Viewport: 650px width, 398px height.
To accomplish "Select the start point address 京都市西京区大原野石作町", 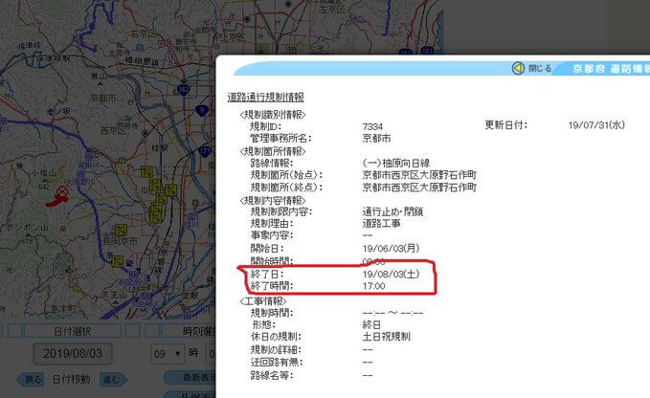I will (419, 175).
